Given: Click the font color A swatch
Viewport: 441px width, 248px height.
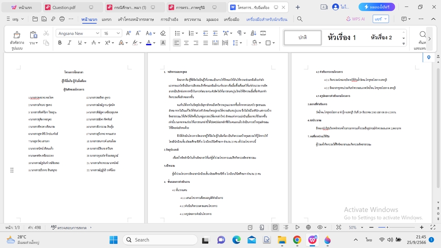Looking at the screenshot, I should [149, 43].
